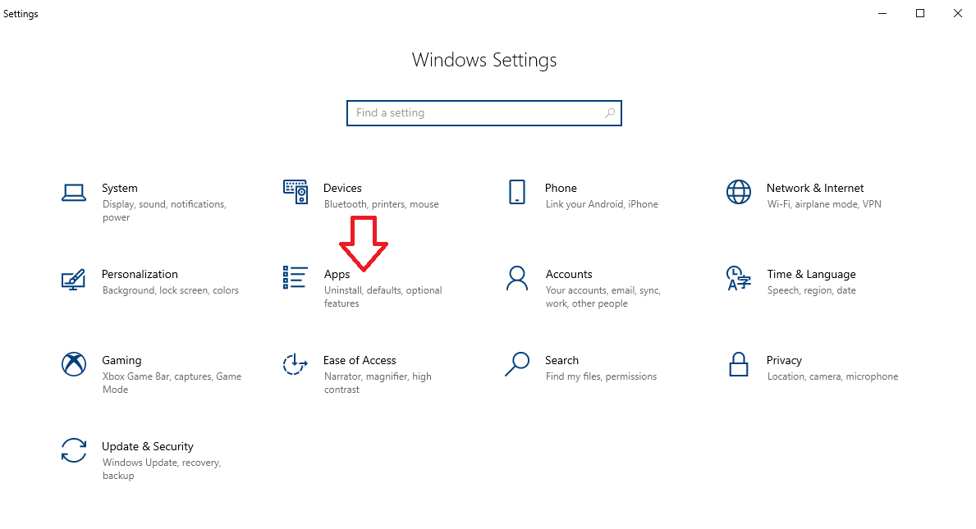
Task: Open Personalization label
Action: click(x=140, y=274)
